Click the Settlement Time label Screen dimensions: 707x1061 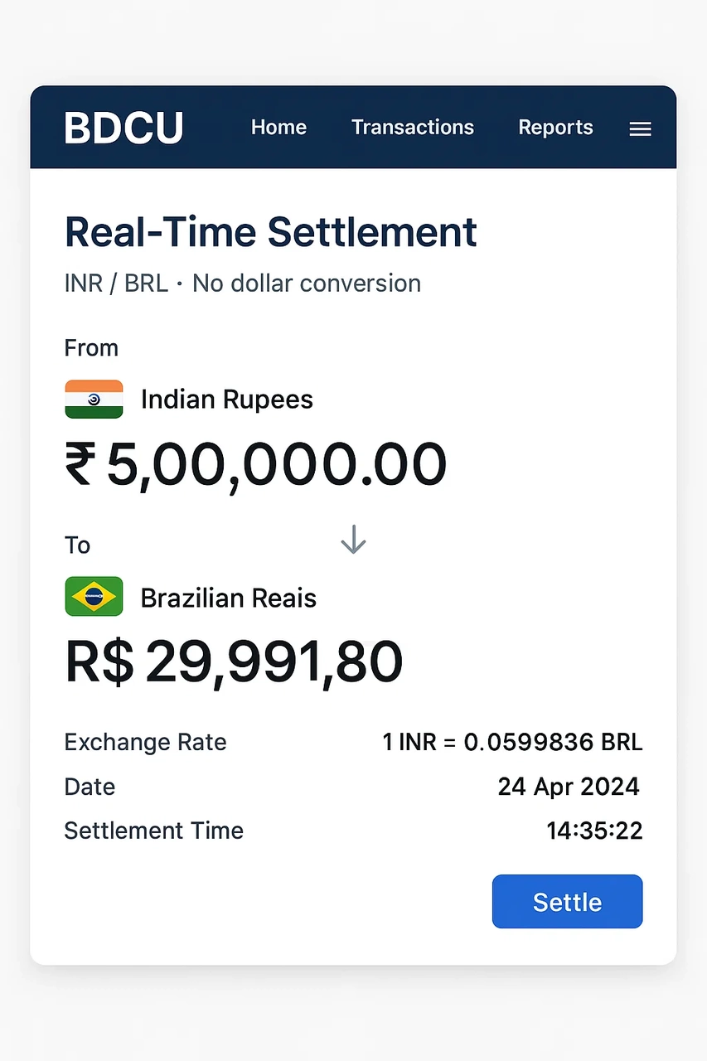[154, 831]
